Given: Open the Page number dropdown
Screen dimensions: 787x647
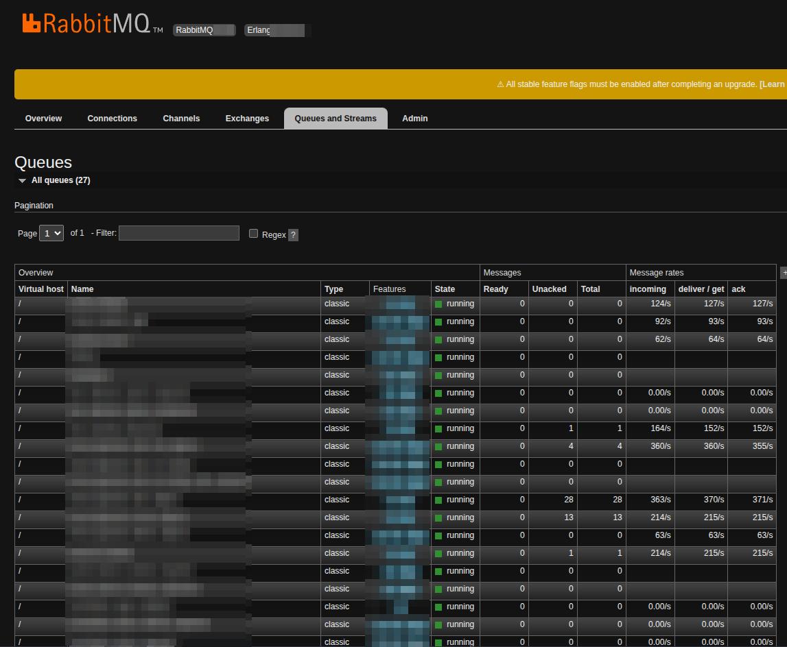Looking at the screenshot, I should tap(51, 233).
